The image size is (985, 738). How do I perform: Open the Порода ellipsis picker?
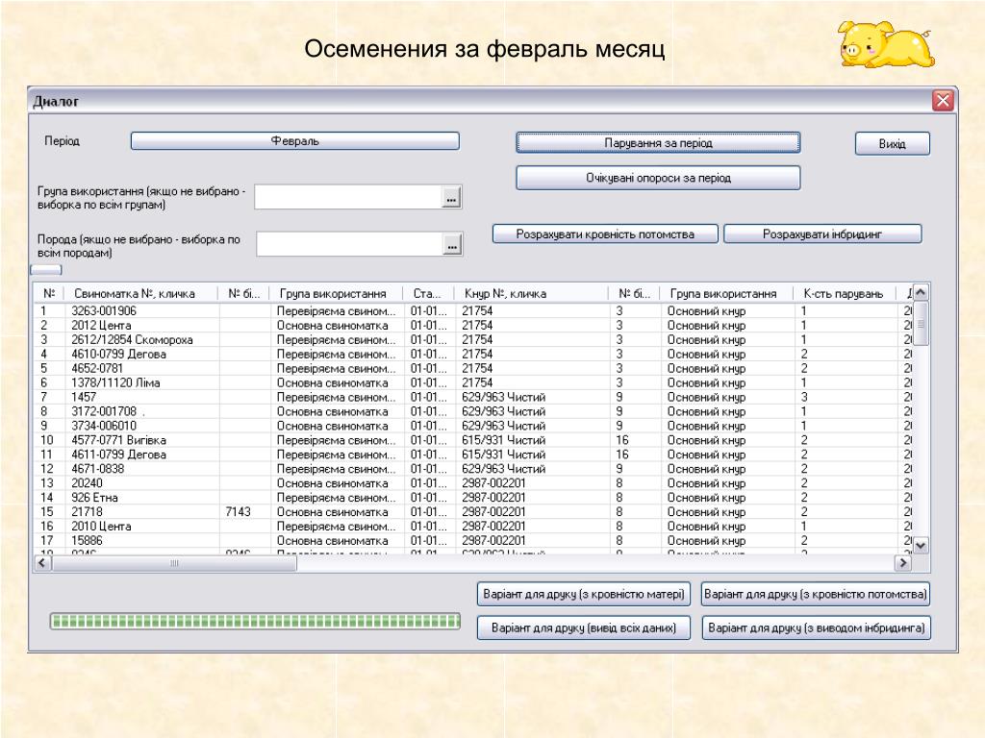[452, 245]
